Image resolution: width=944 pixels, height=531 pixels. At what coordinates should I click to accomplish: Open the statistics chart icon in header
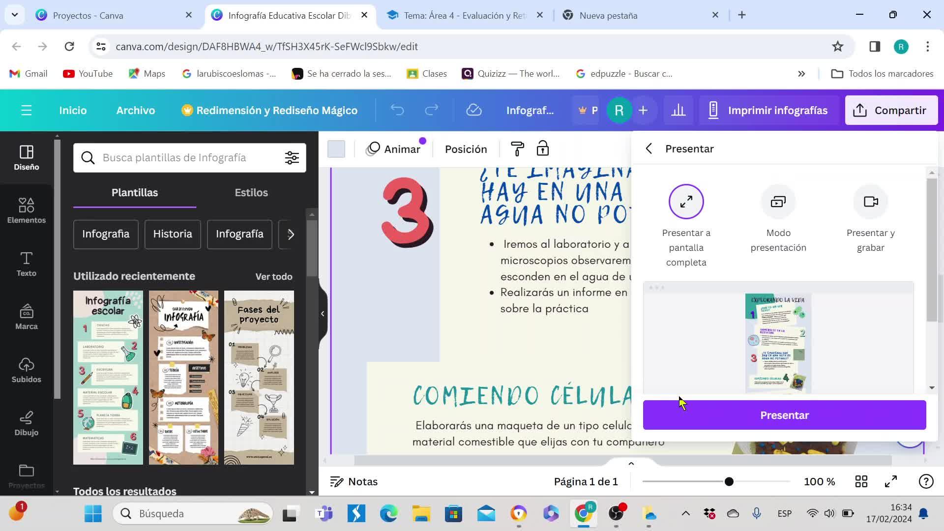tap(678, 110)
